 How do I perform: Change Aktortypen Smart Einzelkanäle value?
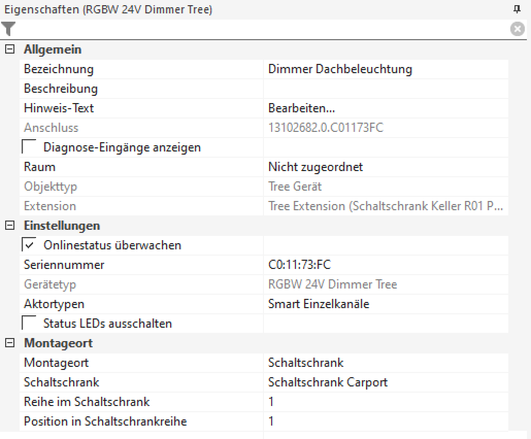coord(385,304)
